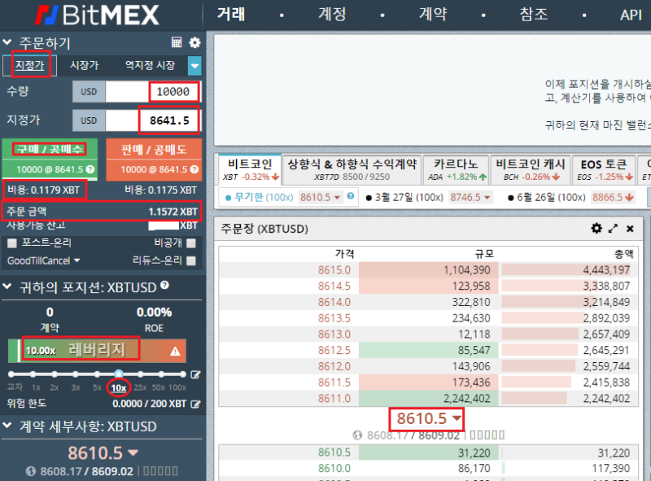Viewport: 651px width, 481px height.
Task: Collapse the contract details XBTUSD section
Action: coord(7,426)
